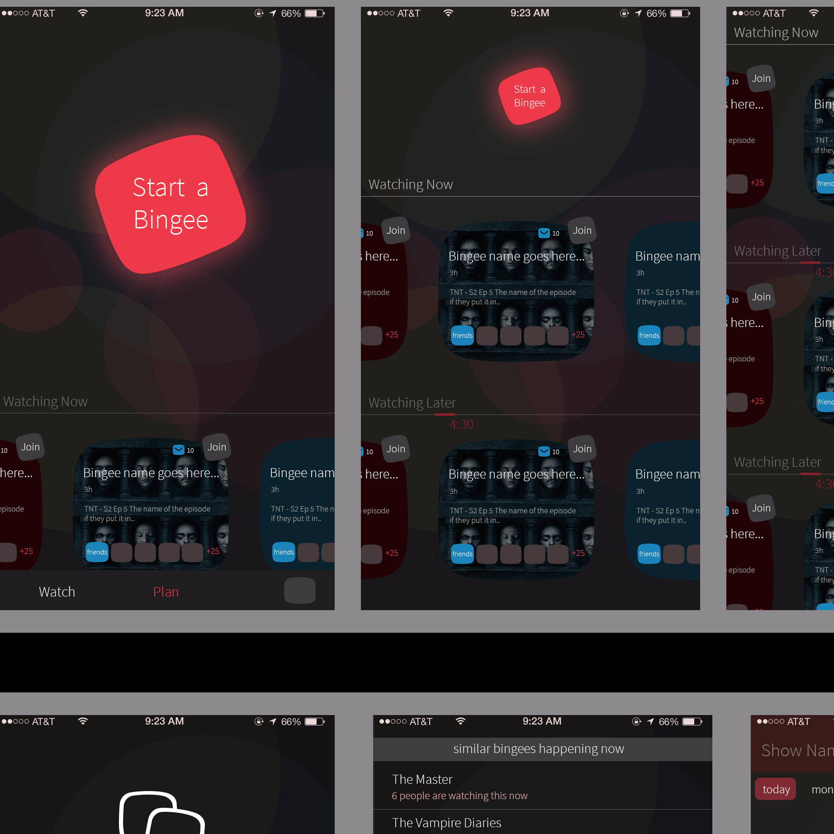Open teal Bingee card under middle screen Watching Now
The height and width of the screenshot is (834, 834).
(663, 291)
